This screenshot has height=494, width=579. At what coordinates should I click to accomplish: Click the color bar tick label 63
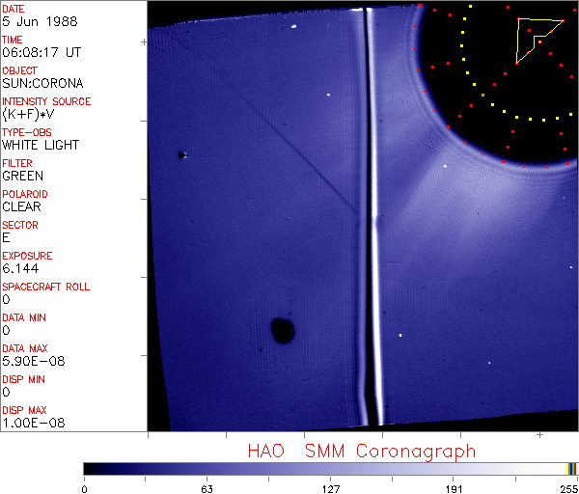click(207, 489)
